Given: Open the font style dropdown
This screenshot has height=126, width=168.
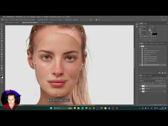Looking at the screenshot, I should click(x=154, y=27).
